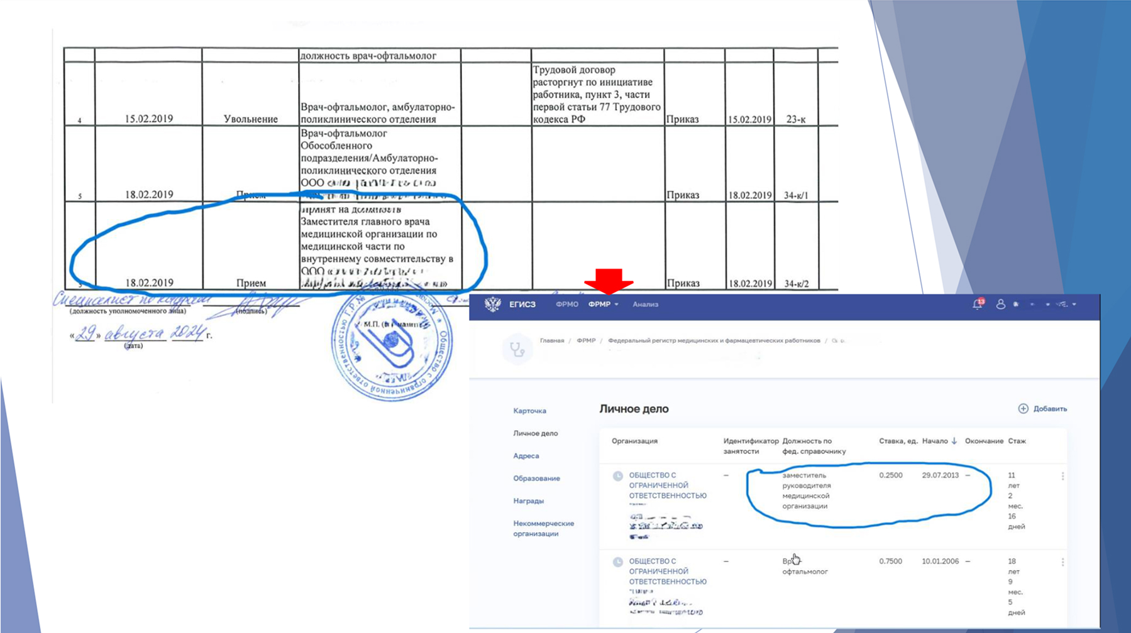Click order number 34-к/2 in scanned table
The image size is (1131, 633).
(797, 283)
